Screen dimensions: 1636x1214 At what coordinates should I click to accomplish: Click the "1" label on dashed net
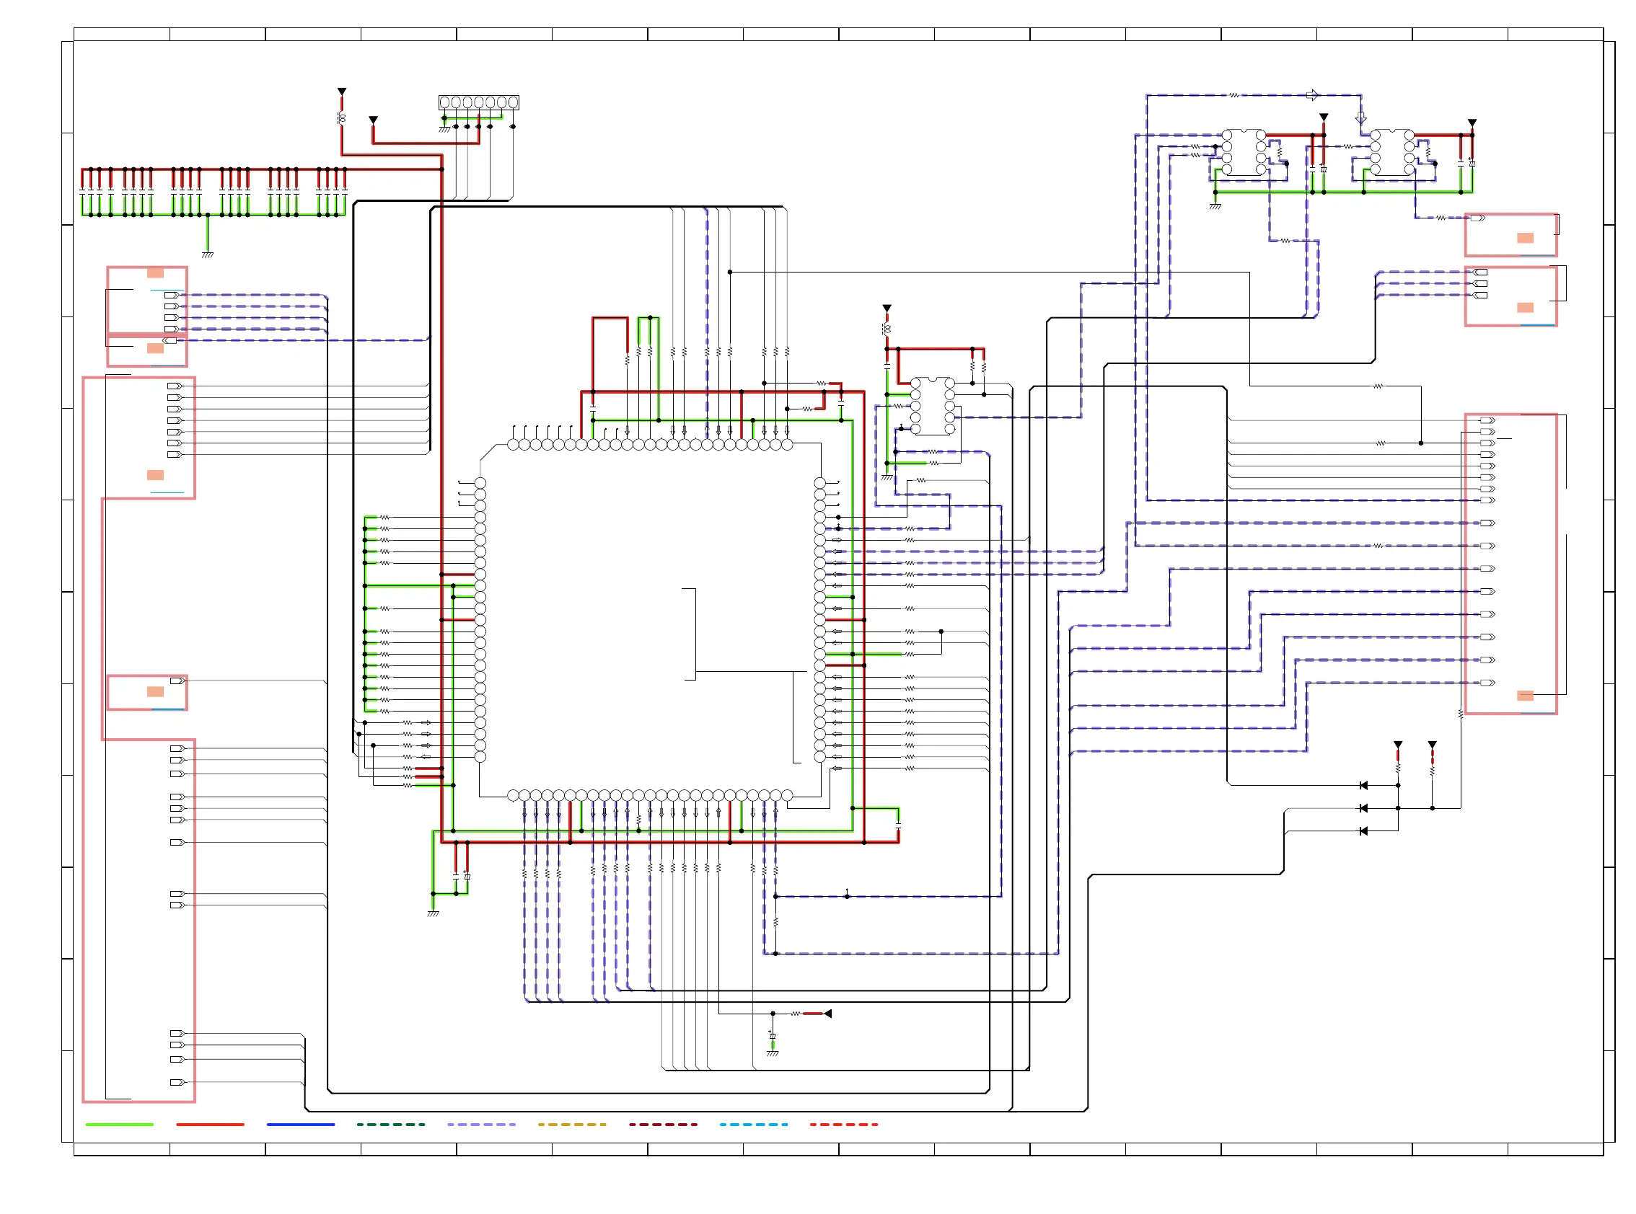click(x=847, y=891)
